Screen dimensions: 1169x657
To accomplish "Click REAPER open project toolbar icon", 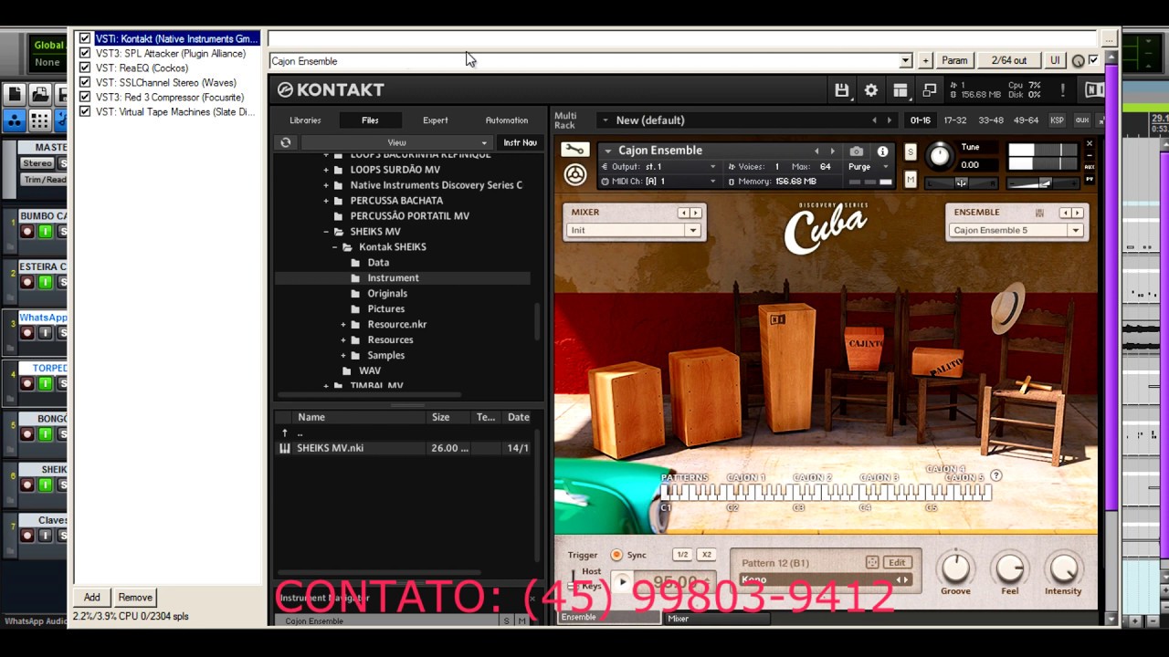I will click(39, 94).
